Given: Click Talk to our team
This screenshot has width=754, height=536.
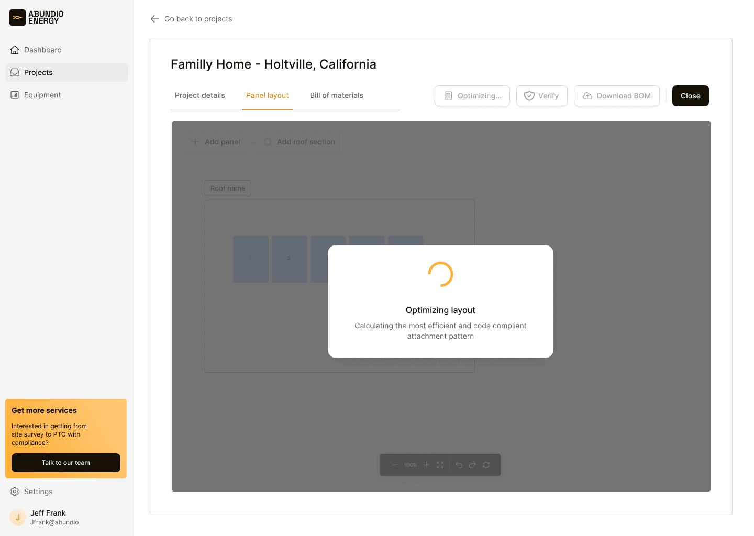Looking at the screenshot, I should (65, 463).
